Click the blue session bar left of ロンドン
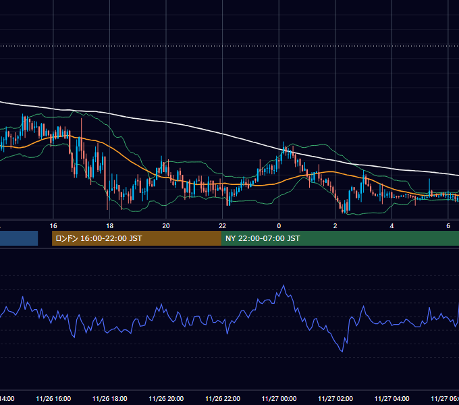The image size is (459, 405). pyautogui.click(x=19, y=238)
